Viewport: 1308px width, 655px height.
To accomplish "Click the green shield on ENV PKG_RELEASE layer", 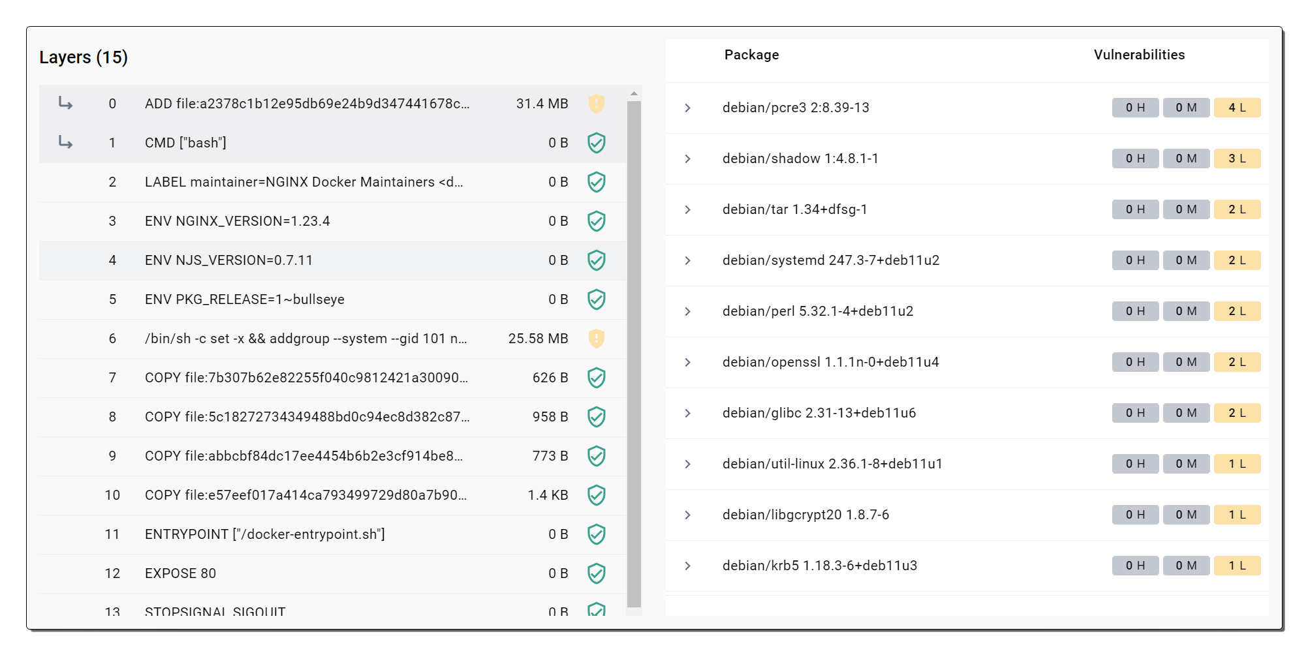I will [x=596, y=299].
